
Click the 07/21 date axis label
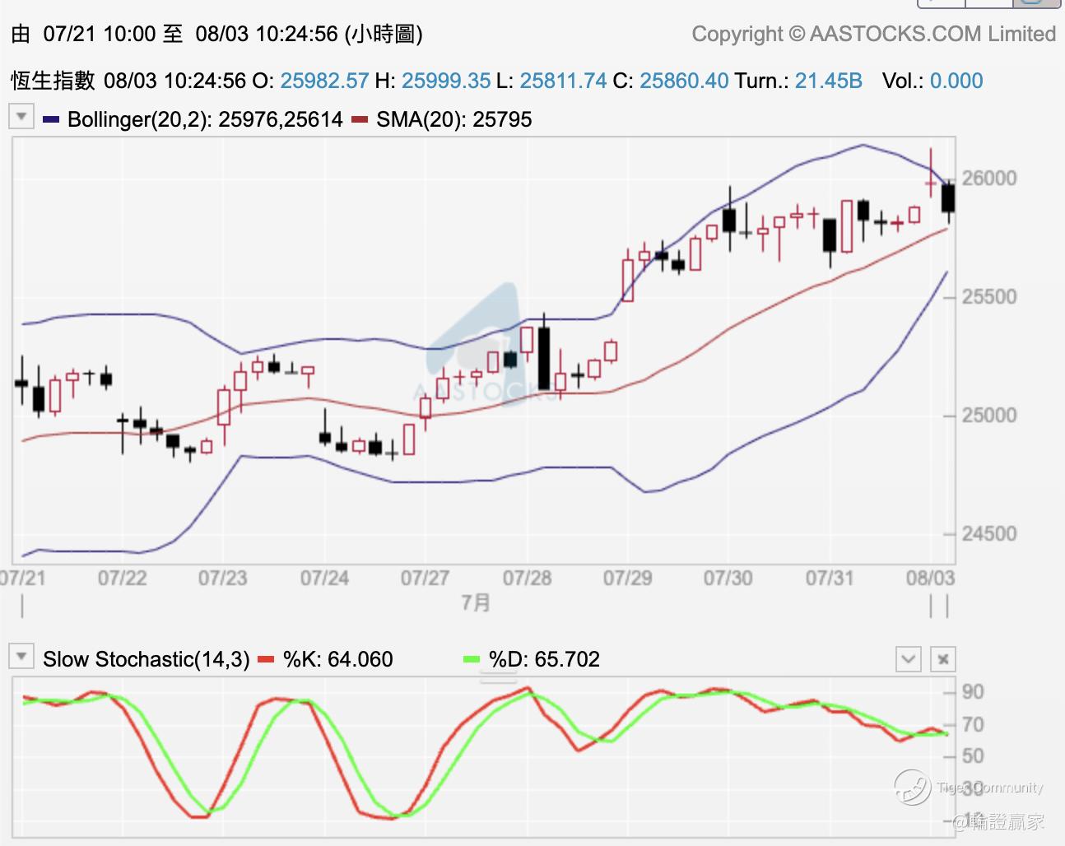(23, 578)
